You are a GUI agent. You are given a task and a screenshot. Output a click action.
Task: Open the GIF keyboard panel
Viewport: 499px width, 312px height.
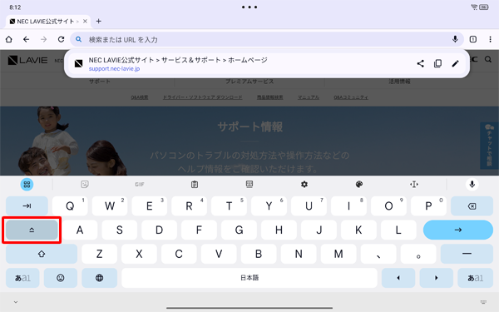point(140,185)
